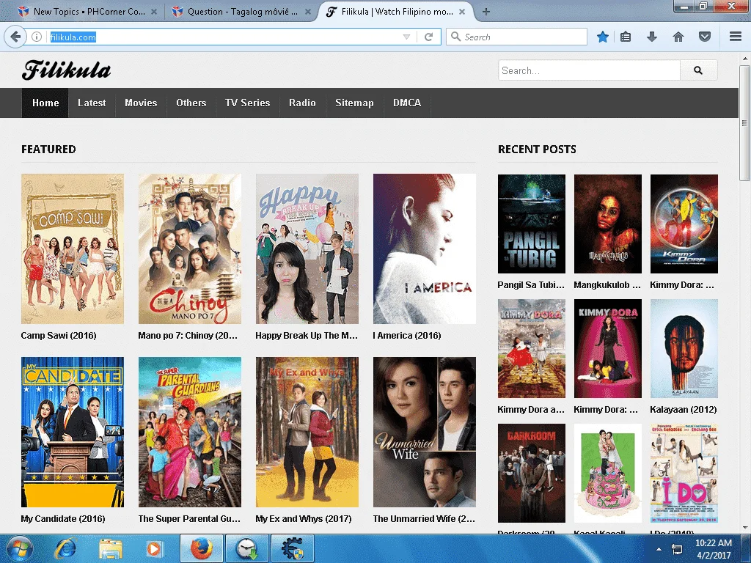Submit site search with magnifier button
This screenshot has height=563, width=751.
(x=698, y=70)
